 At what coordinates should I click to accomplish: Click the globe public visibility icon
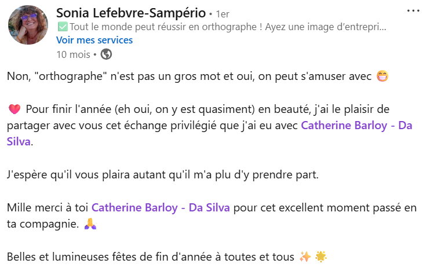tap(106, 54)
